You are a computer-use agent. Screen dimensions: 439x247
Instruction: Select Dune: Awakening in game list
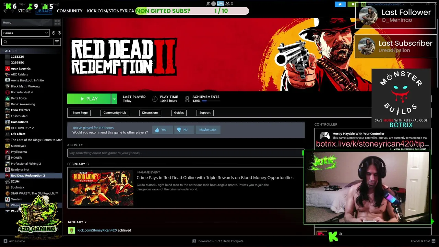[x=23, y=104]
